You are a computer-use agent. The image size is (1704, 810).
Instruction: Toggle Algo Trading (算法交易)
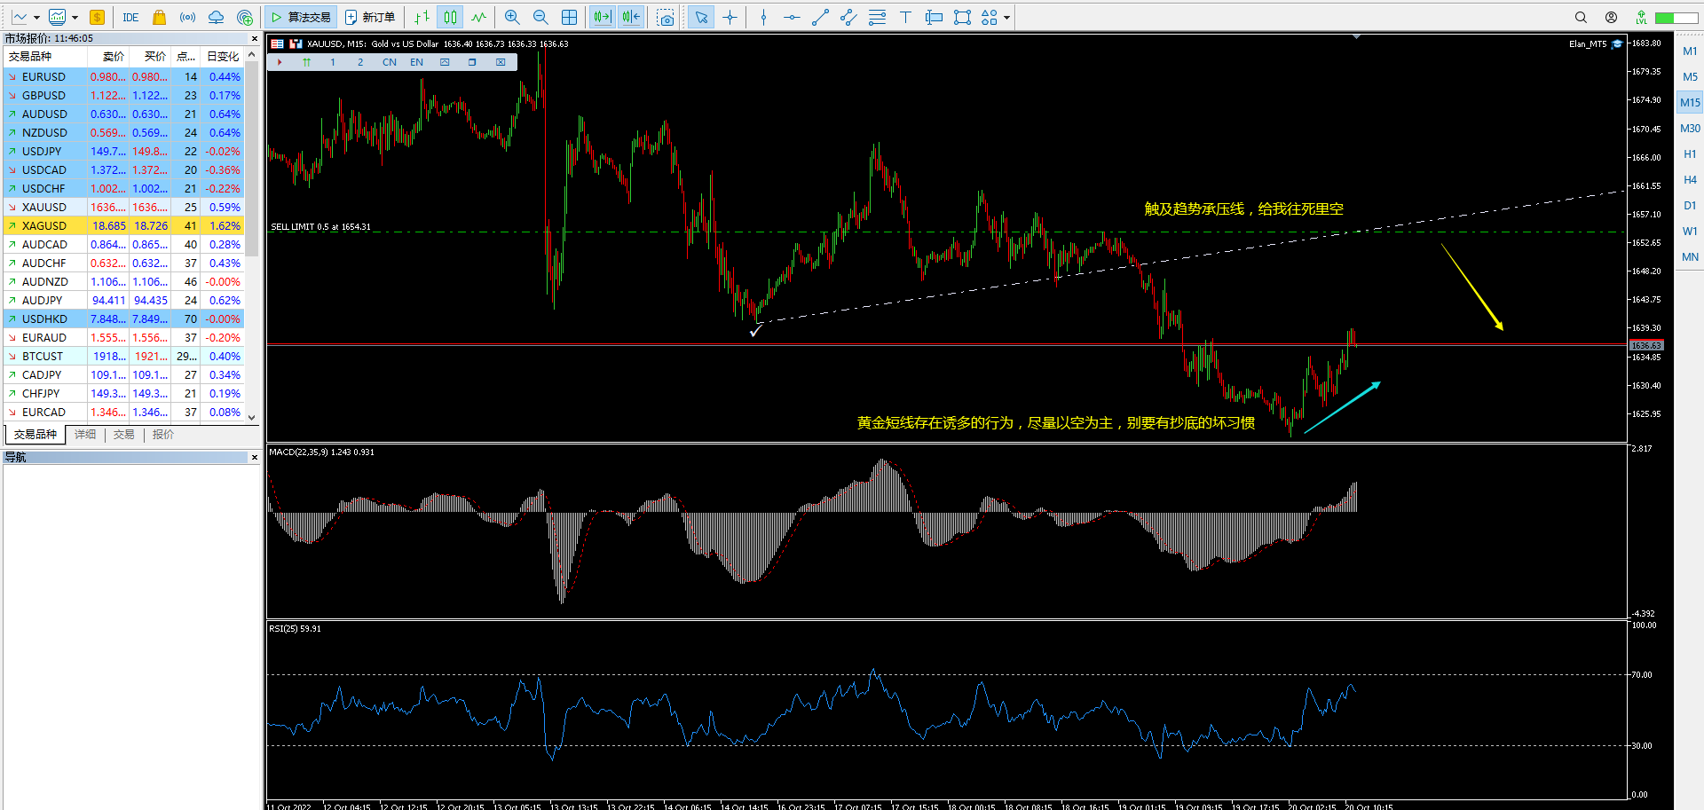[x=301, y=17]
